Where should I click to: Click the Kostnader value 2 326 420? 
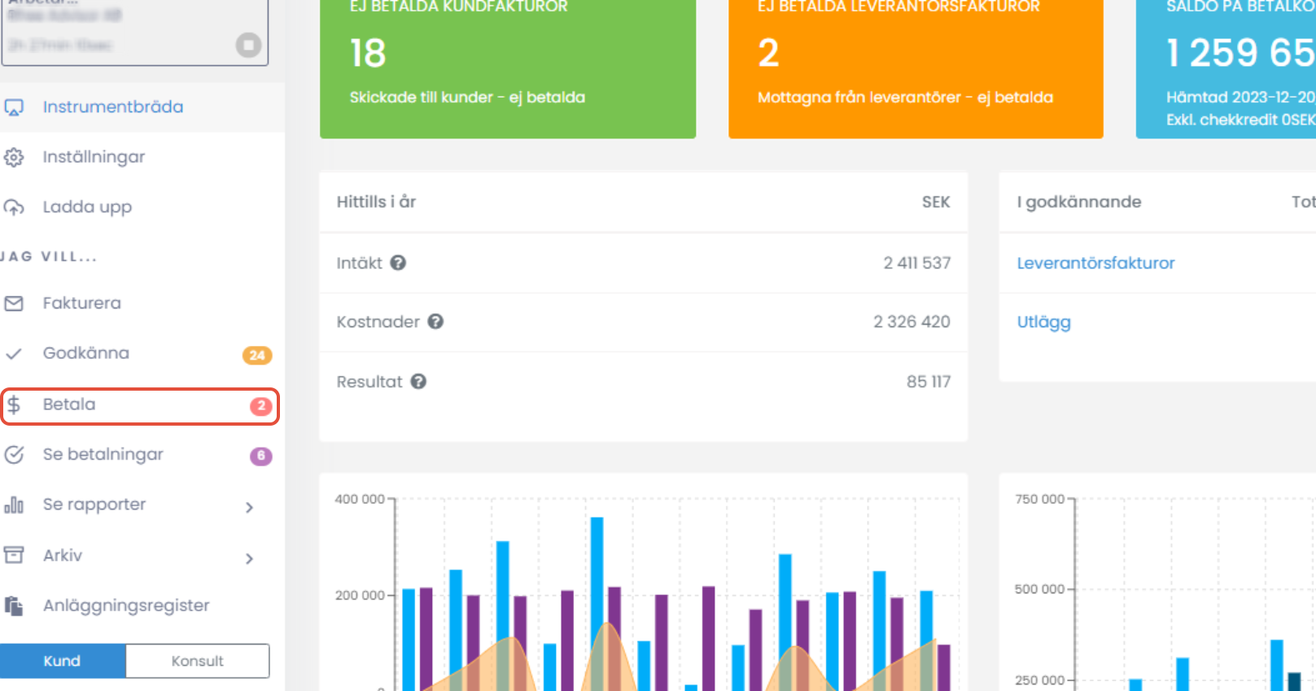coord(912,321)
